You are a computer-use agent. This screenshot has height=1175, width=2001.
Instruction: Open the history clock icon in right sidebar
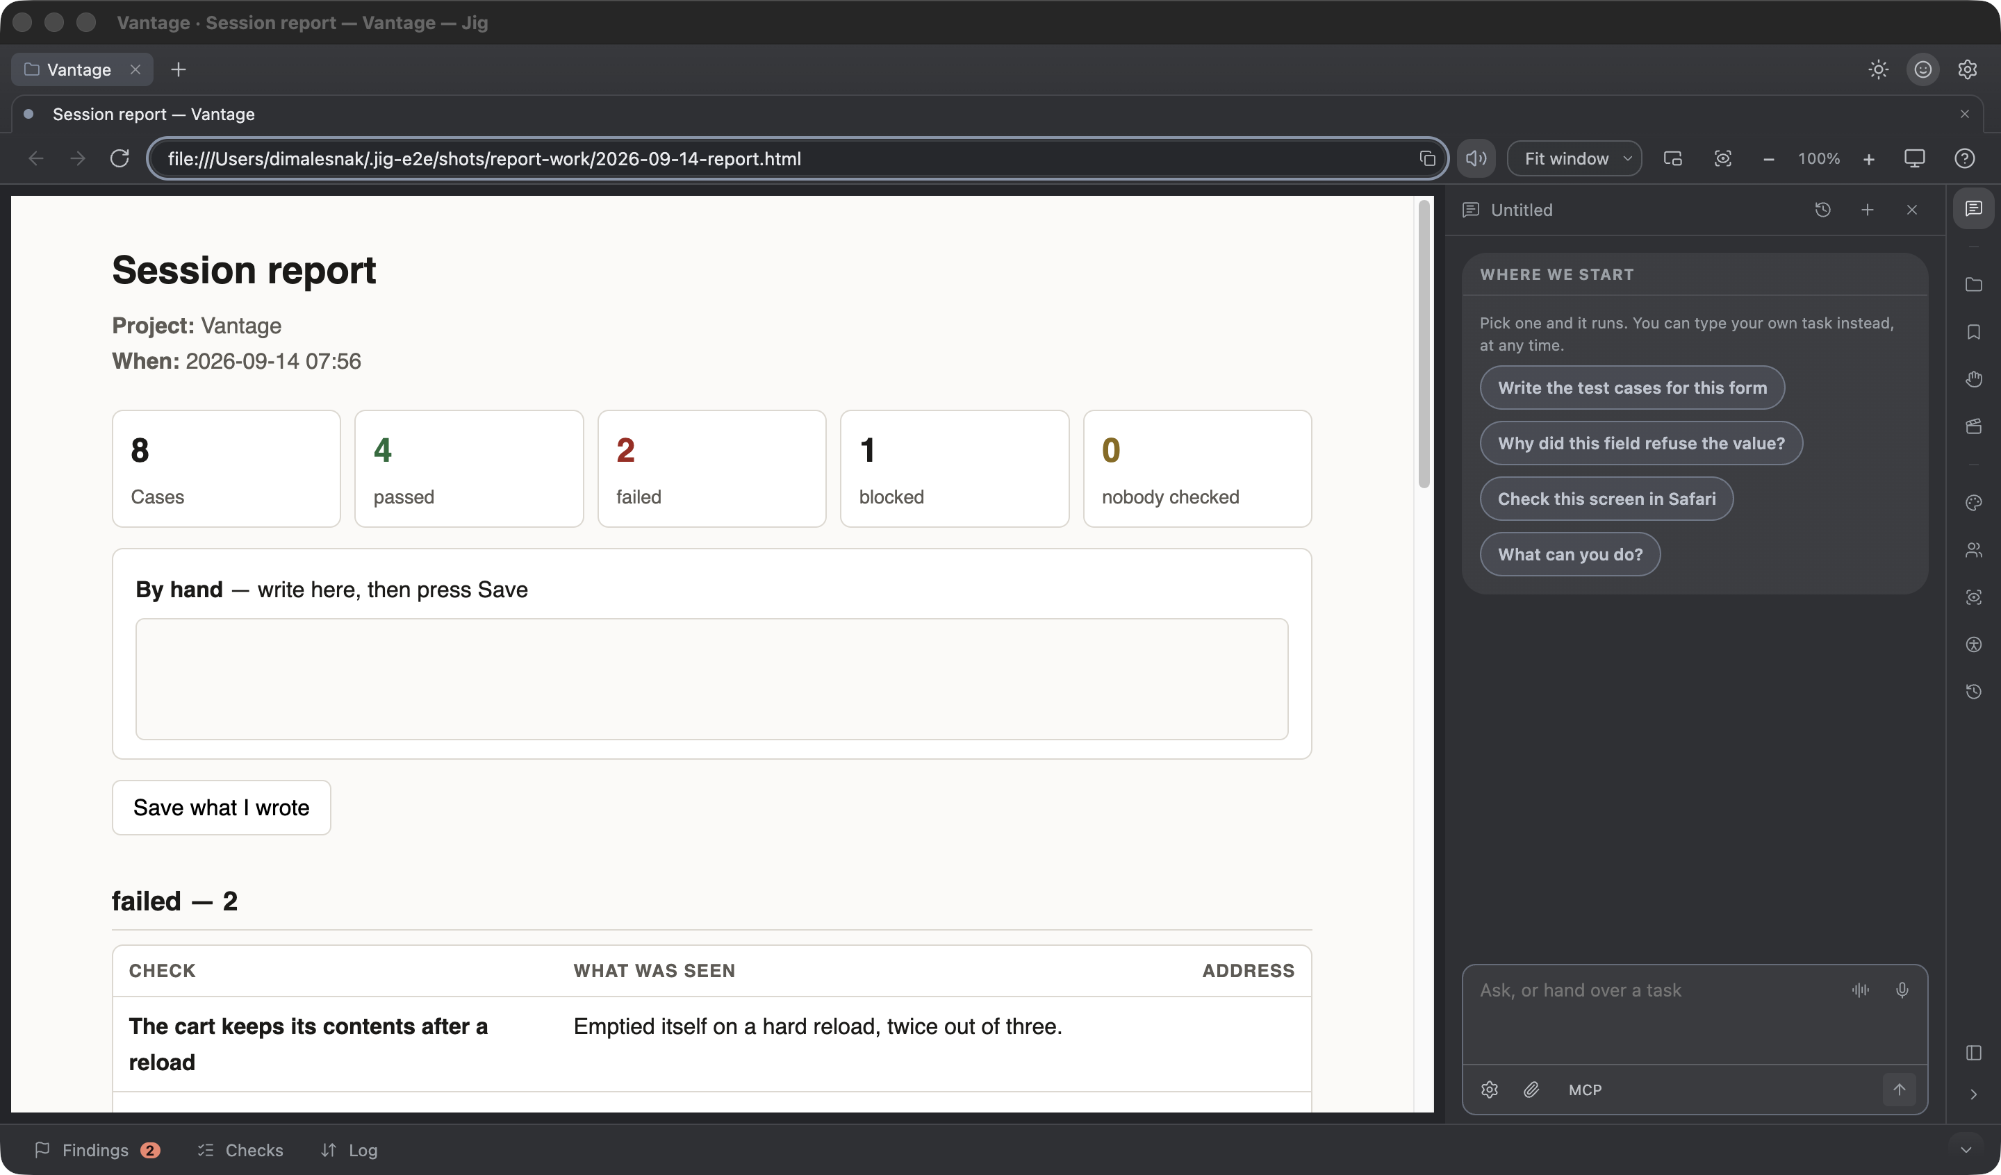click(x=1973, y=692)
